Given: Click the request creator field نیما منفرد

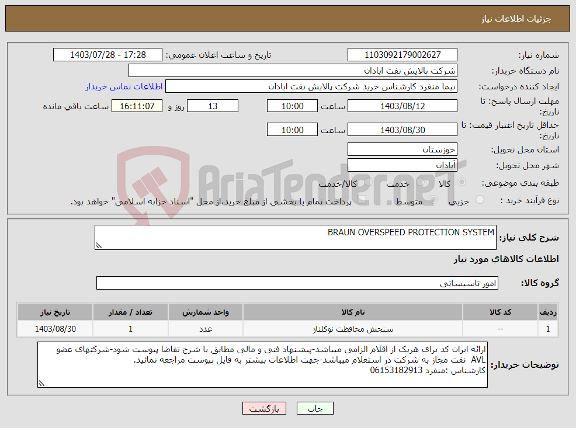Looking at the screenshot, I should [311, 86].
